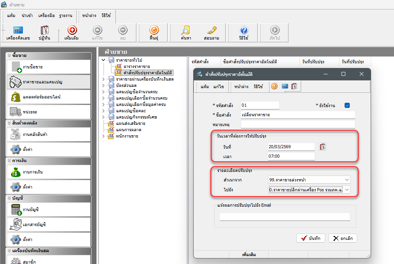Toggle the ยังใช้งาน checkbox
The width and height of the screenshot is (394, 264).
click(347, 105)
